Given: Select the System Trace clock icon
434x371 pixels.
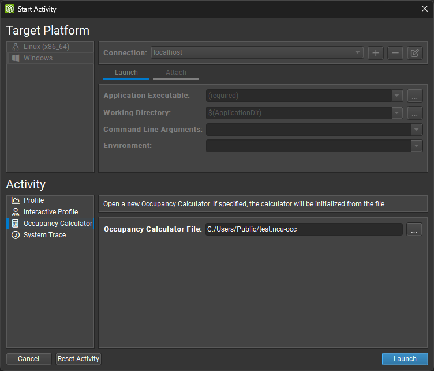Looking at the screenshot, I should [x=16, y=235].
